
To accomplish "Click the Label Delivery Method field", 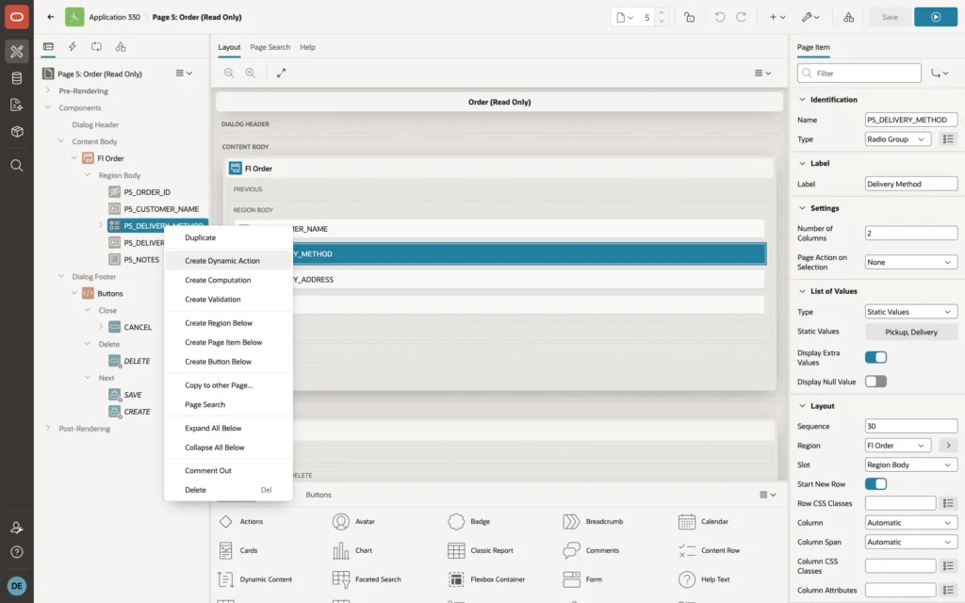I will tap(911, 184).
